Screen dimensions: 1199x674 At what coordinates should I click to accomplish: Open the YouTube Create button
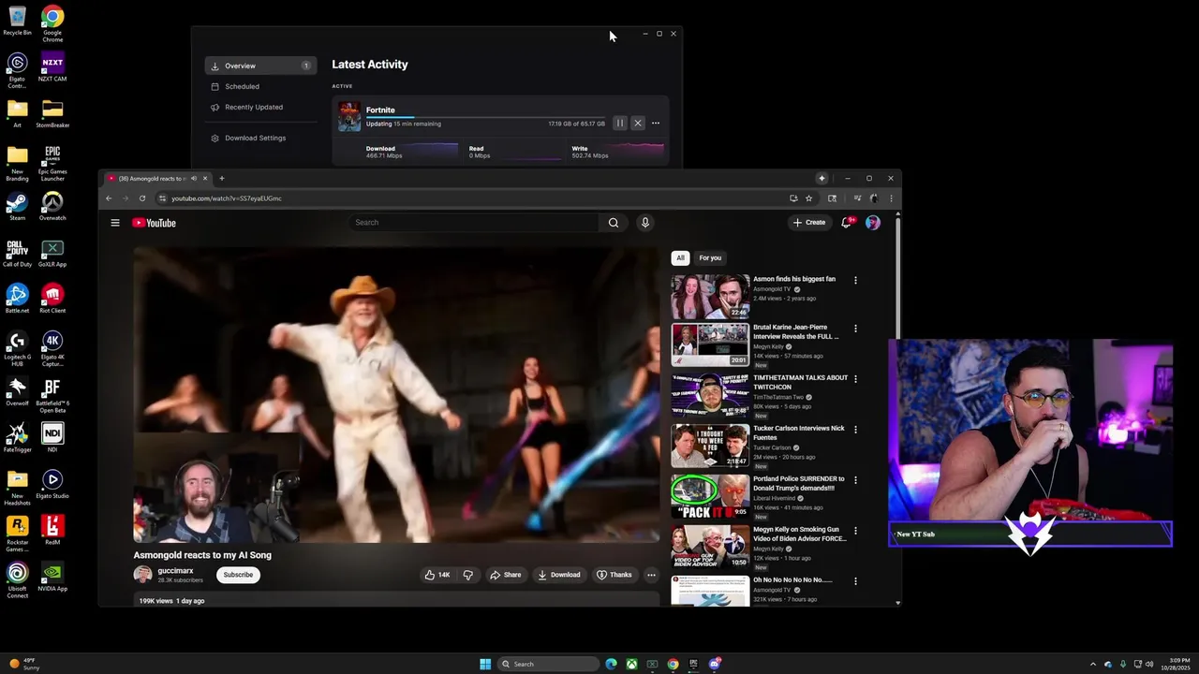[809, 222]
